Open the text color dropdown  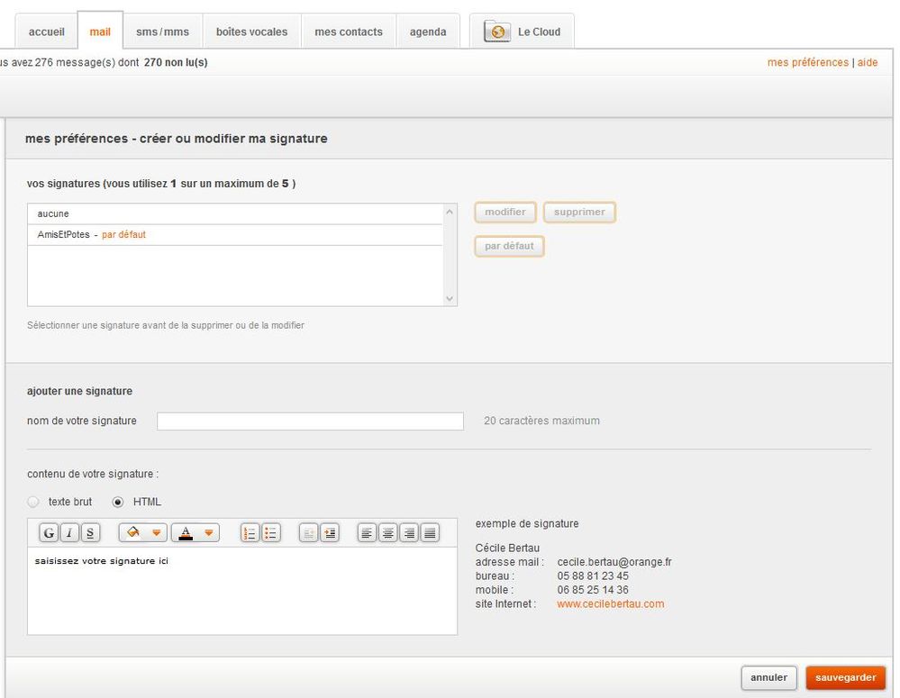(210, 533)
